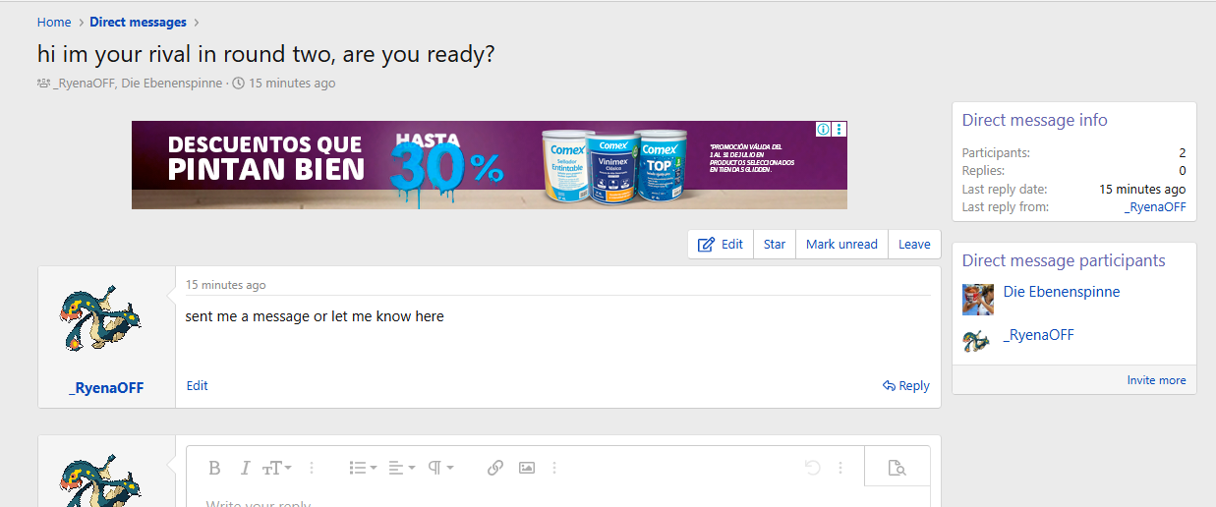Insert a link with the chain icon
This screenshot has width=1216, height=507.
495,468
